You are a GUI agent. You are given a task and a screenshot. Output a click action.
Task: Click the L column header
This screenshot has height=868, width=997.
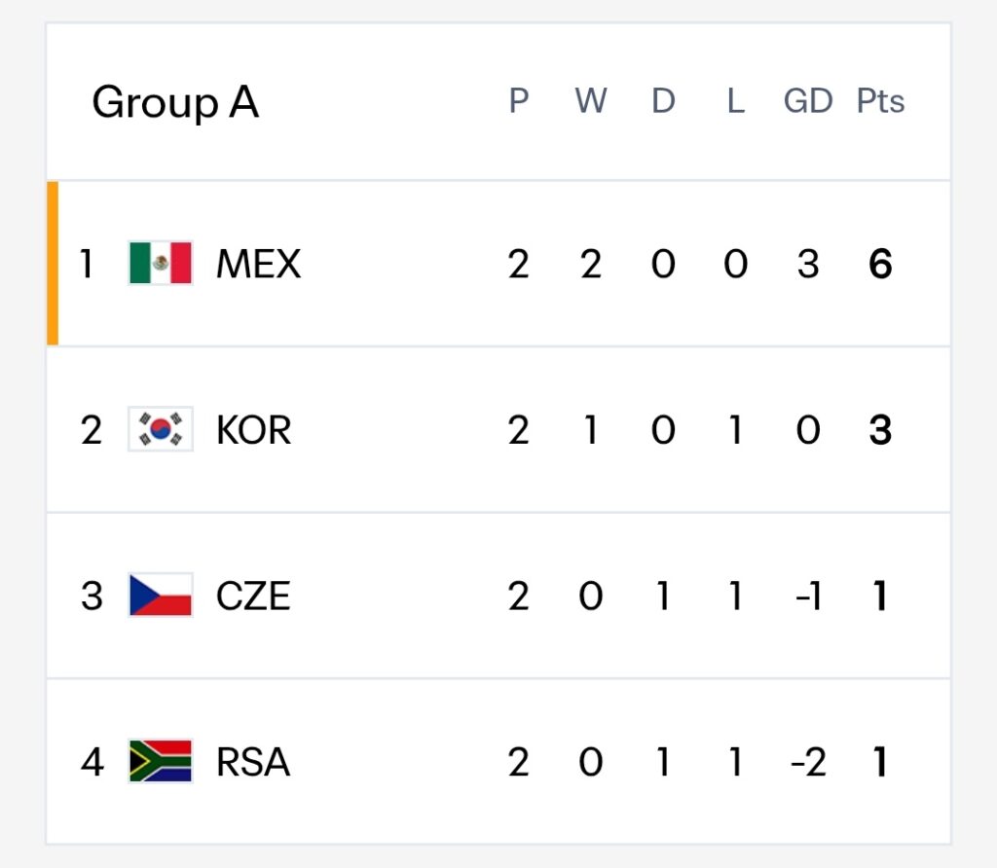tap(736, 100)
